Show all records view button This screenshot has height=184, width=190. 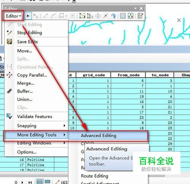[40, 182]
